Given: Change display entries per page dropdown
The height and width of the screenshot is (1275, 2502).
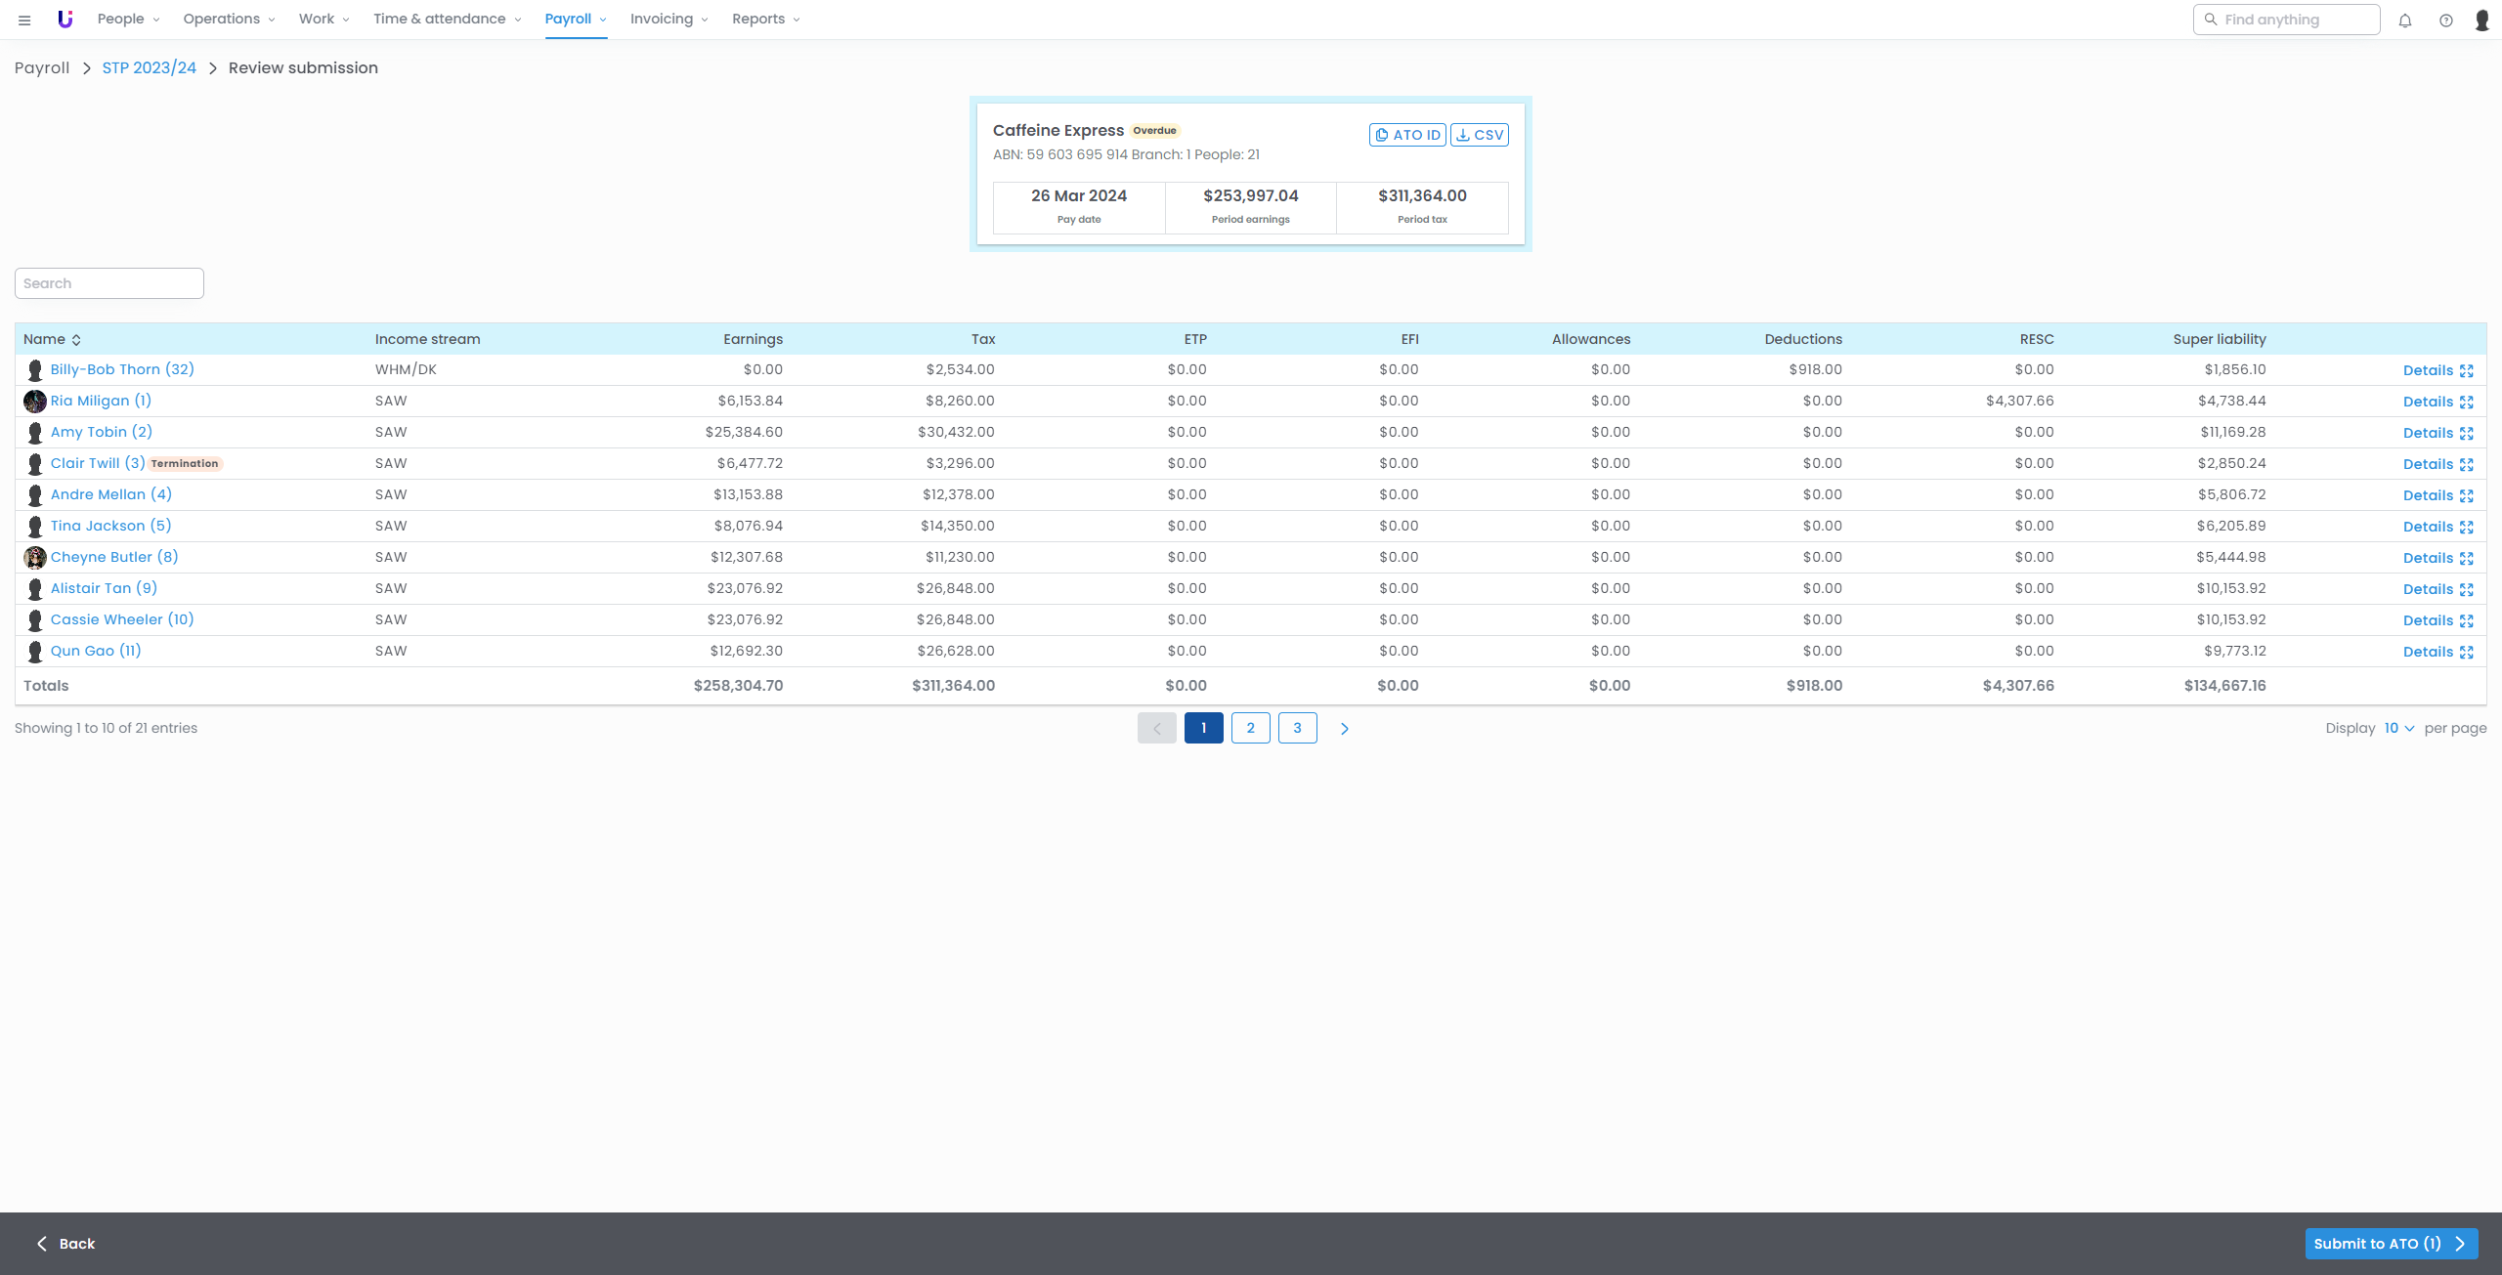Looking at the screenshot, I should tap(2398, 728).
